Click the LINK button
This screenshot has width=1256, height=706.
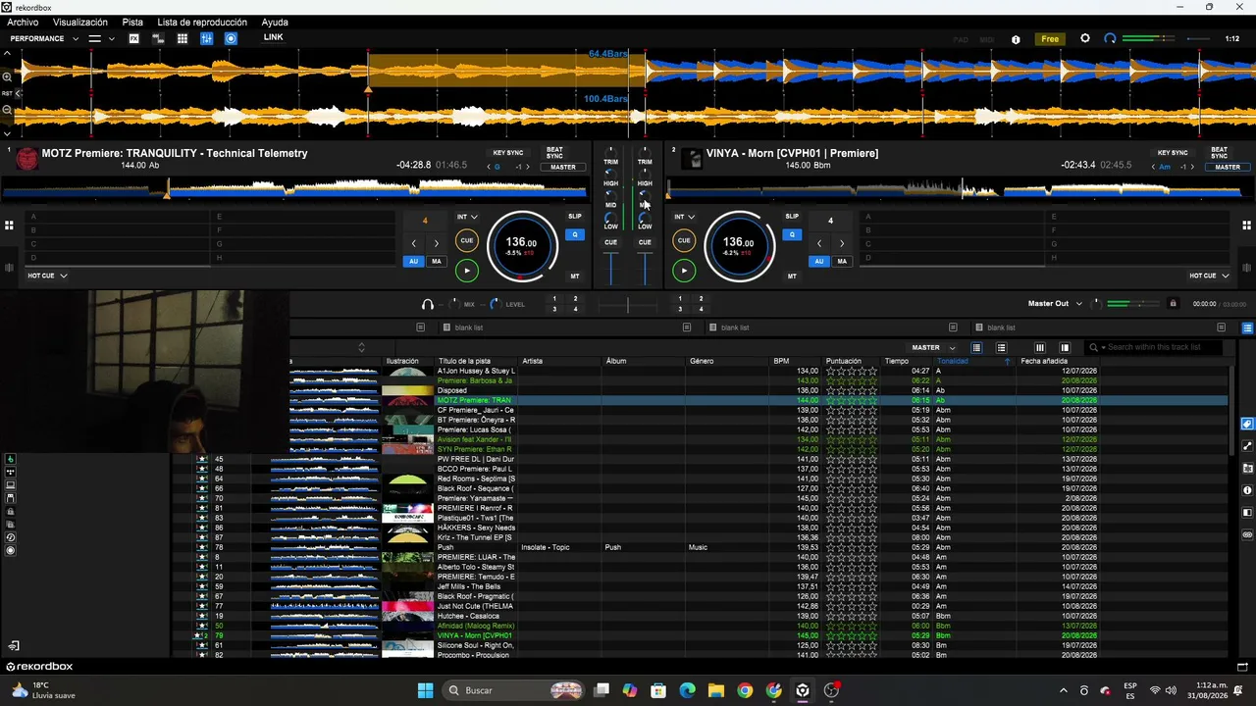click(273, 37)
